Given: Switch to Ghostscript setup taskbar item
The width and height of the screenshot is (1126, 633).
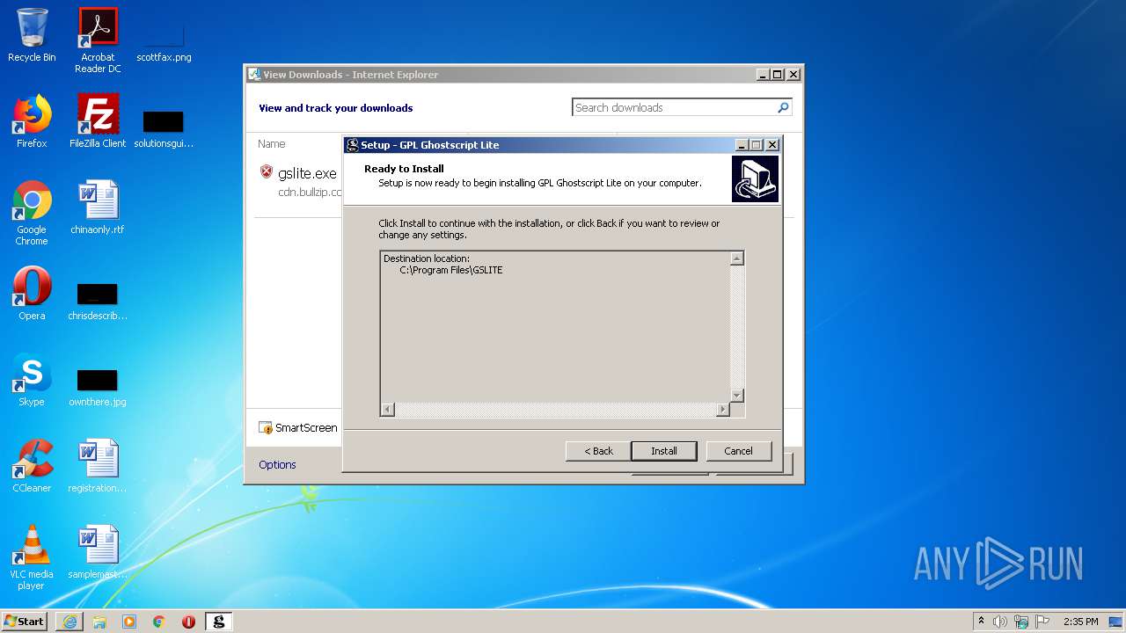Looking at the screenshot, I should [x=219, y=622].
